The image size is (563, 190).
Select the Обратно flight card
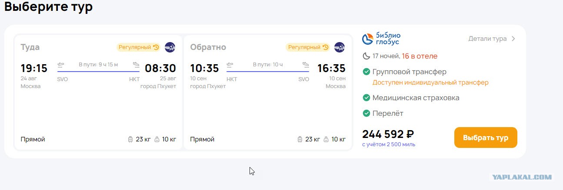coord(268,92)
